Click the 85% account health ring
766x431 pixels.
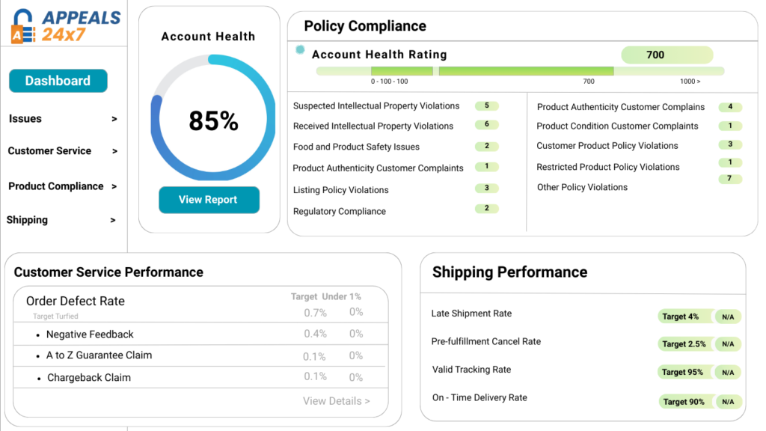tap(213, 118)
